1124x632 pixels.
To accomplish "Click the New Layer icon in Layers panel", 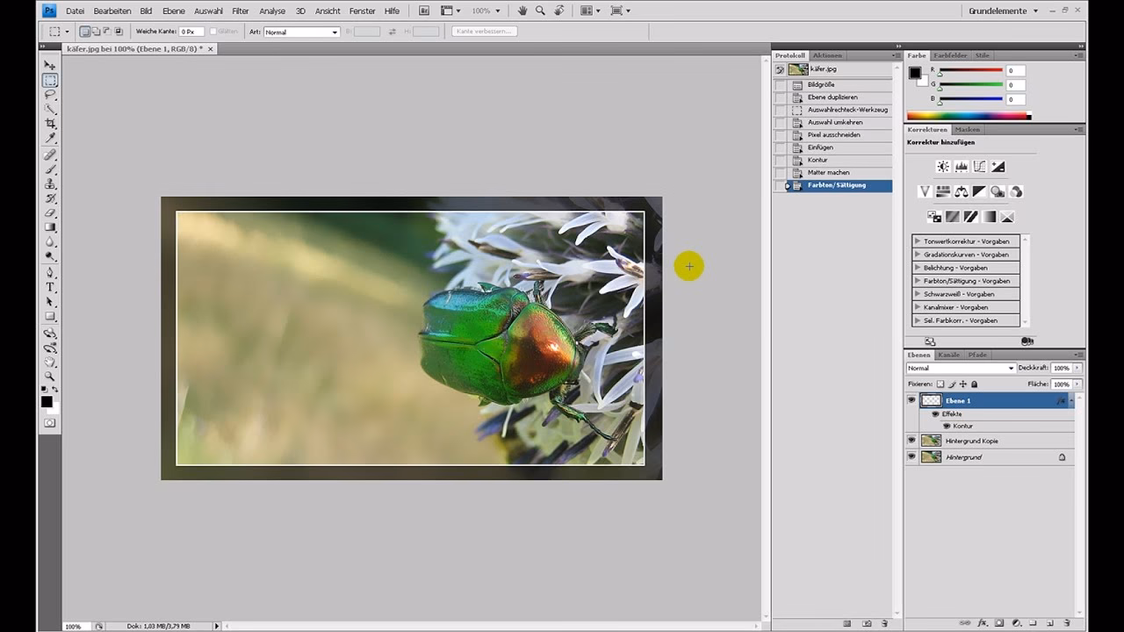I will [x=1050, y=623].
